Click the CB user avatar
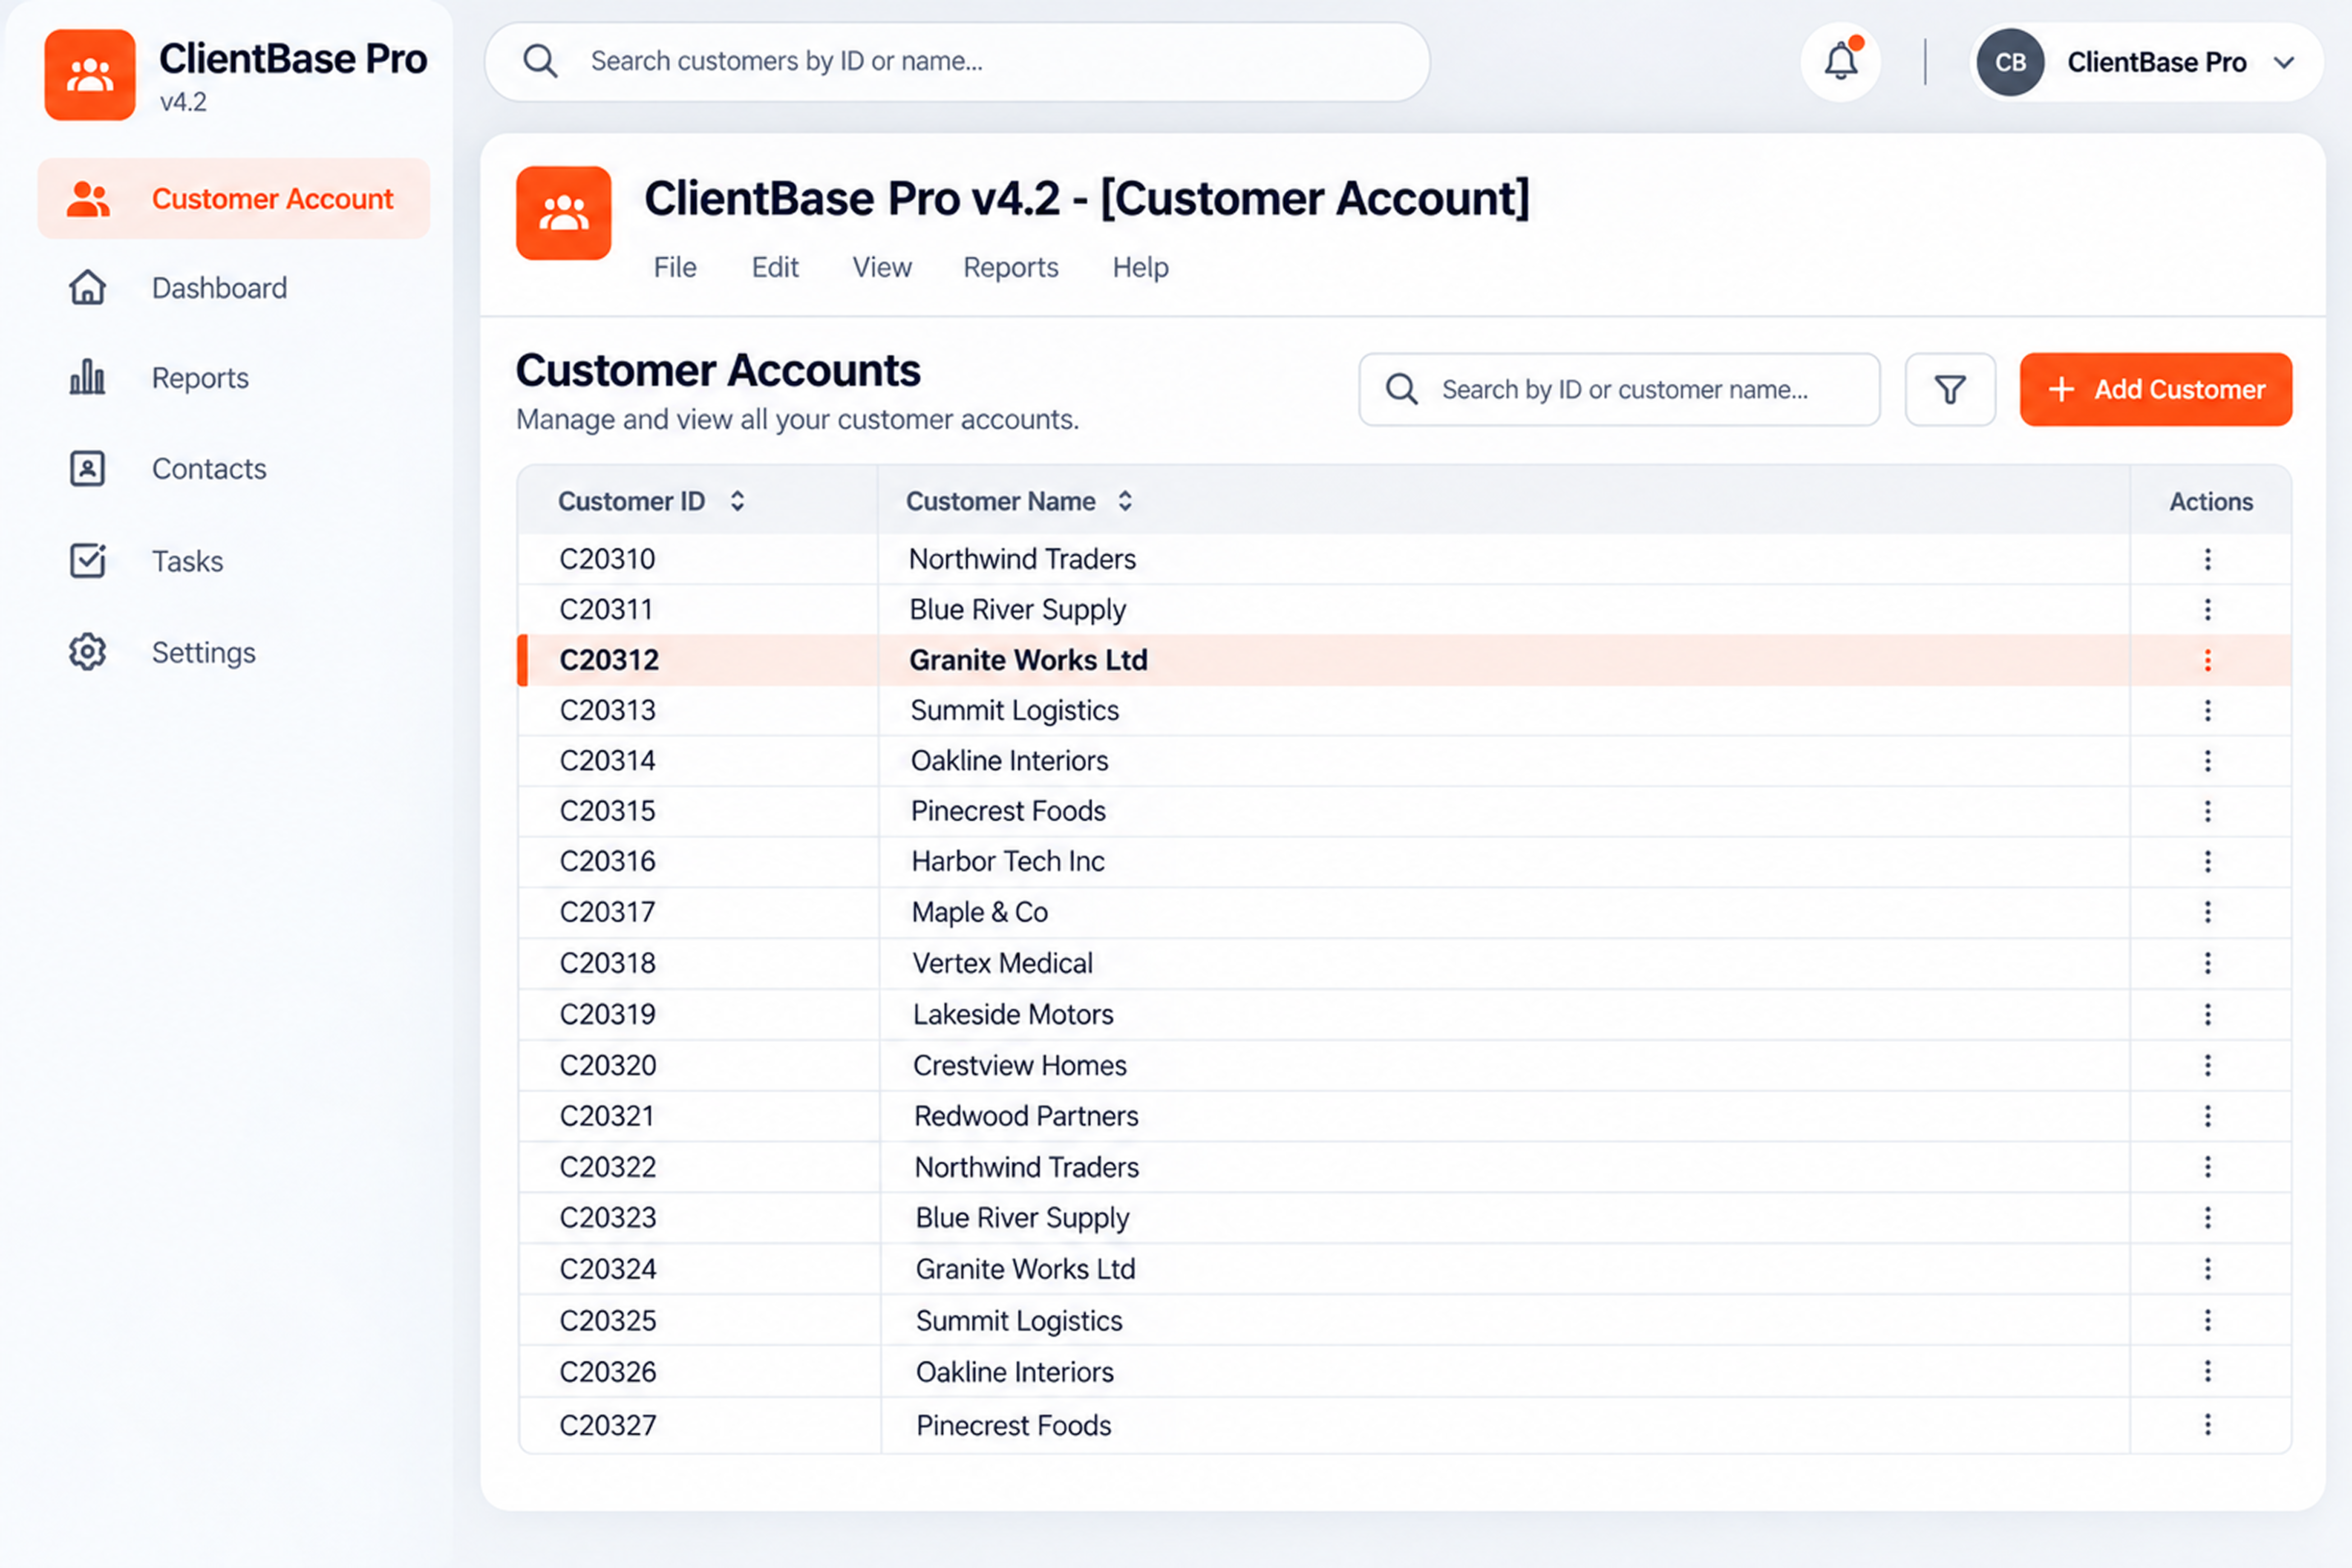Viewport: 2352px width, 1568px height. [x=2010, y=62]
